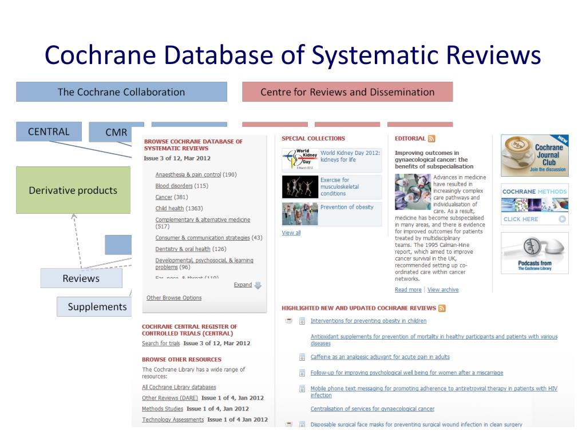This screenshot has height=439, width=586.
Task: Open Blood disorders topic link
Action: click(x=174, y=186)
